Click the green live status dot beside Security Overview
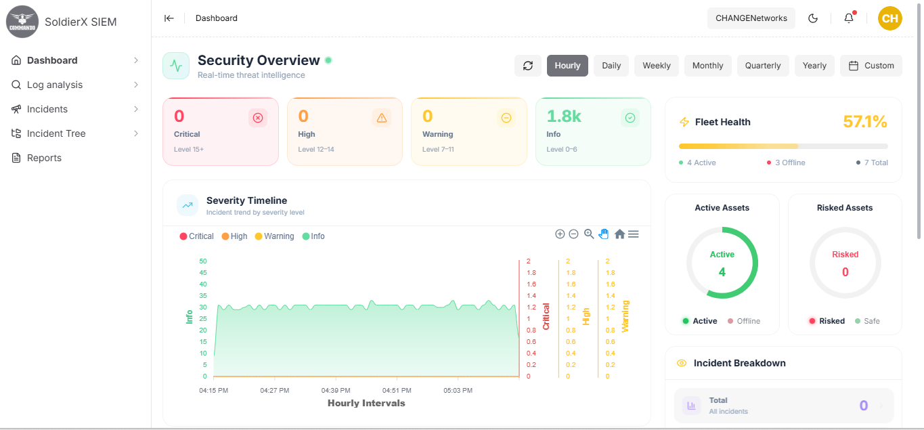 (328, 60)
